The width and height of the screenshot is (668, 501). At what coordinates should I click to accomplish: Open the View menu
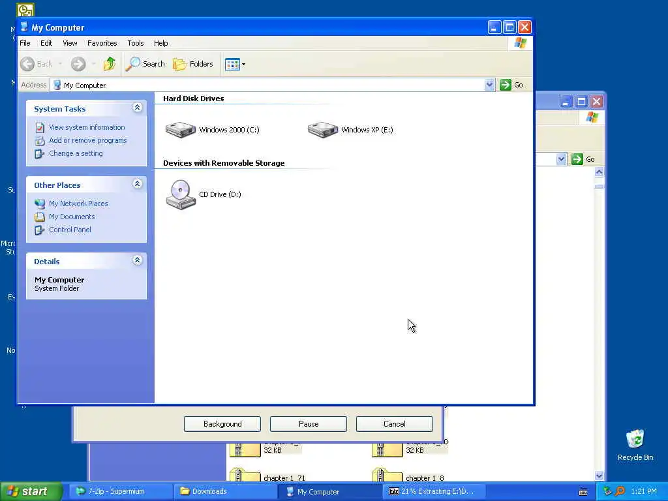click(70, 43)
